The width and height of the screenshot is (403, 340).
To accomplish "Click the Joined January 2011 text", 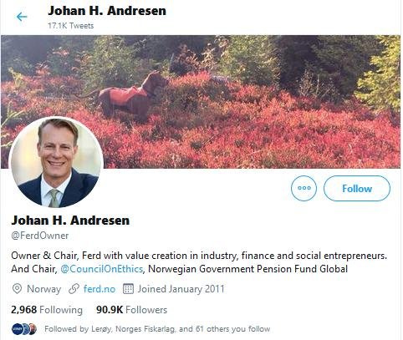I will point(181,289).
